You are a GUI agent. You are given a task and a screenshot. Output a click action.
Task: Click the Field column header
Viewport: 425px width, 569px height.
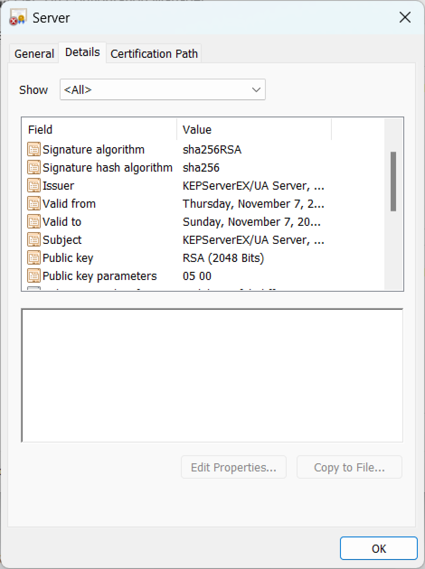coord(99,130)
